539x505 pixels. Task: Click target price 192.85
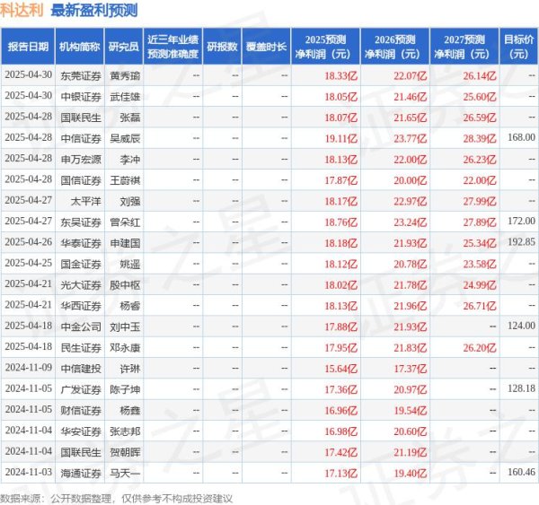pyautogui.click(x=521, y=242)
